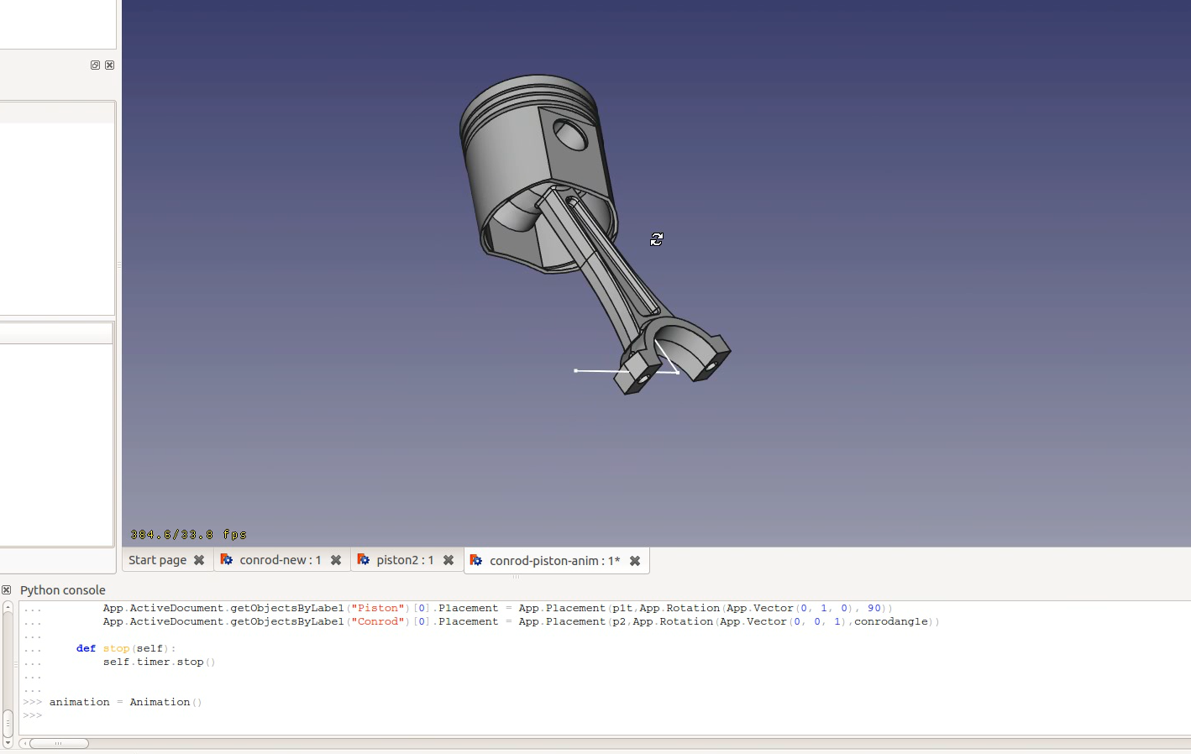Activate the conrod-piston-anim : 1* tab
Image resolution: width=1191 pixels, height=754 pixels.
[x=550, y=560]
